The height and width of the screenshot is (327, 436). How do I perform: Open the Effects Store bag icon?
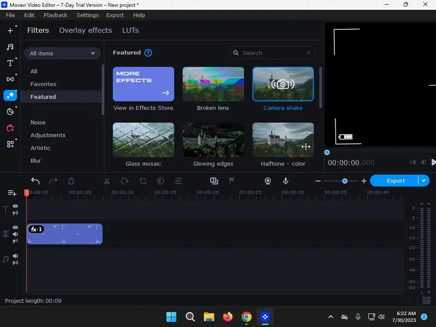(10, 128)
